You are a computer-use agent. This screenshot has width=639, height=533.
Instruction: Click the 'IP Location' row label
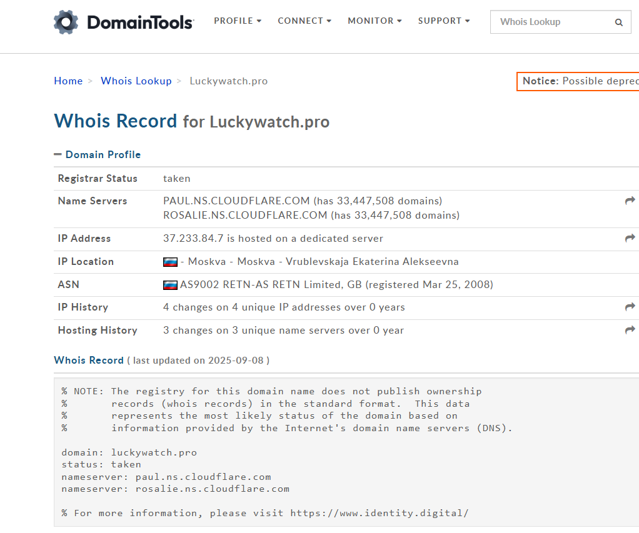point(86,261)
